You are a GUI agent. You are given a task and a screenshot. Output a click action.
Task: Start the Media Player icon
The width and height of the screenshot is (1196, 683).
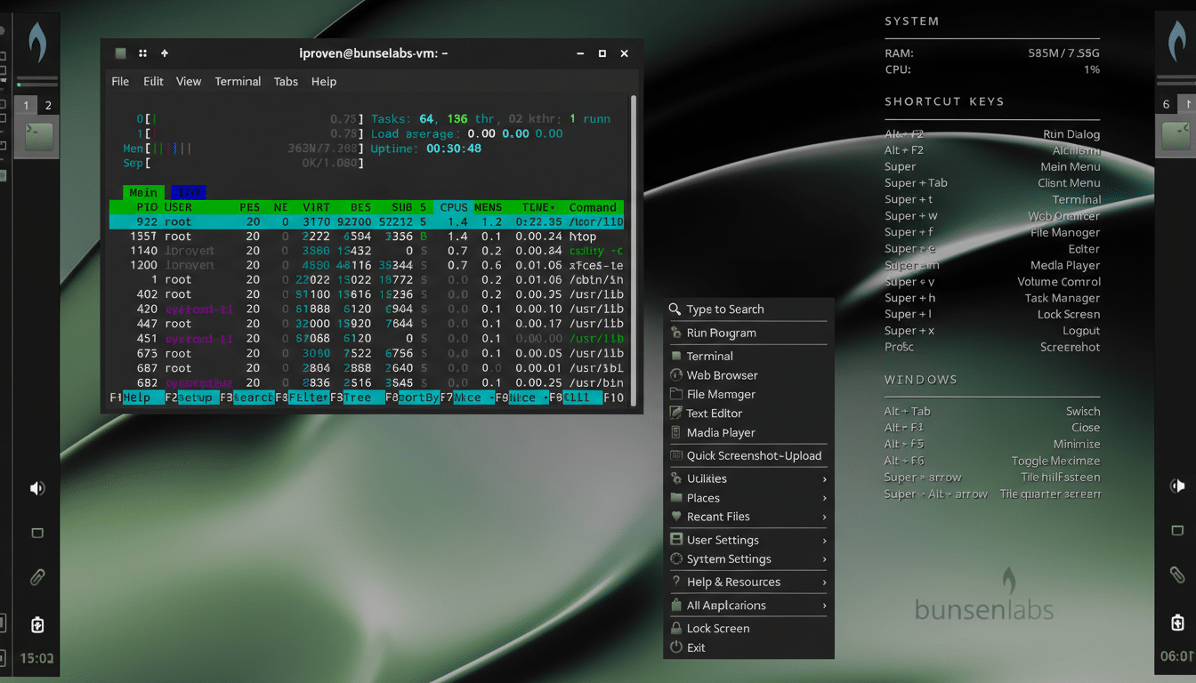(677, 432)
